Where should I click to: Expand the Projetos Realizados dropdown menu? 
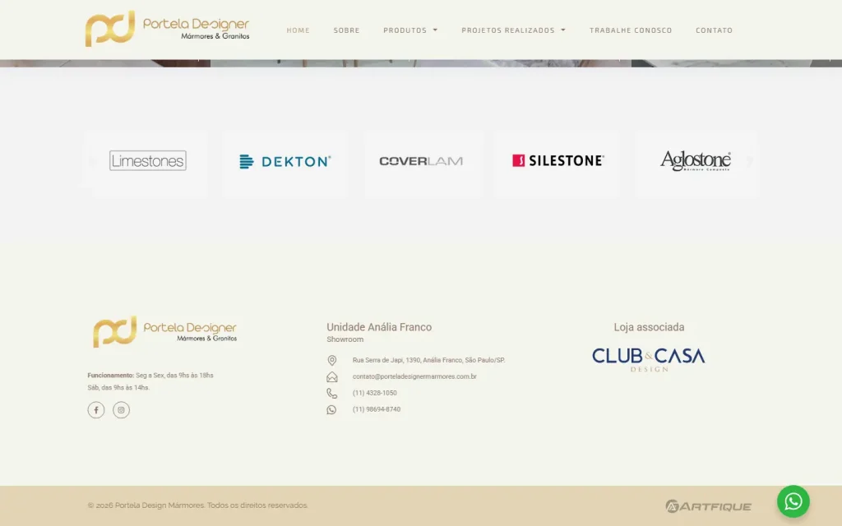(x=513, y=30)
